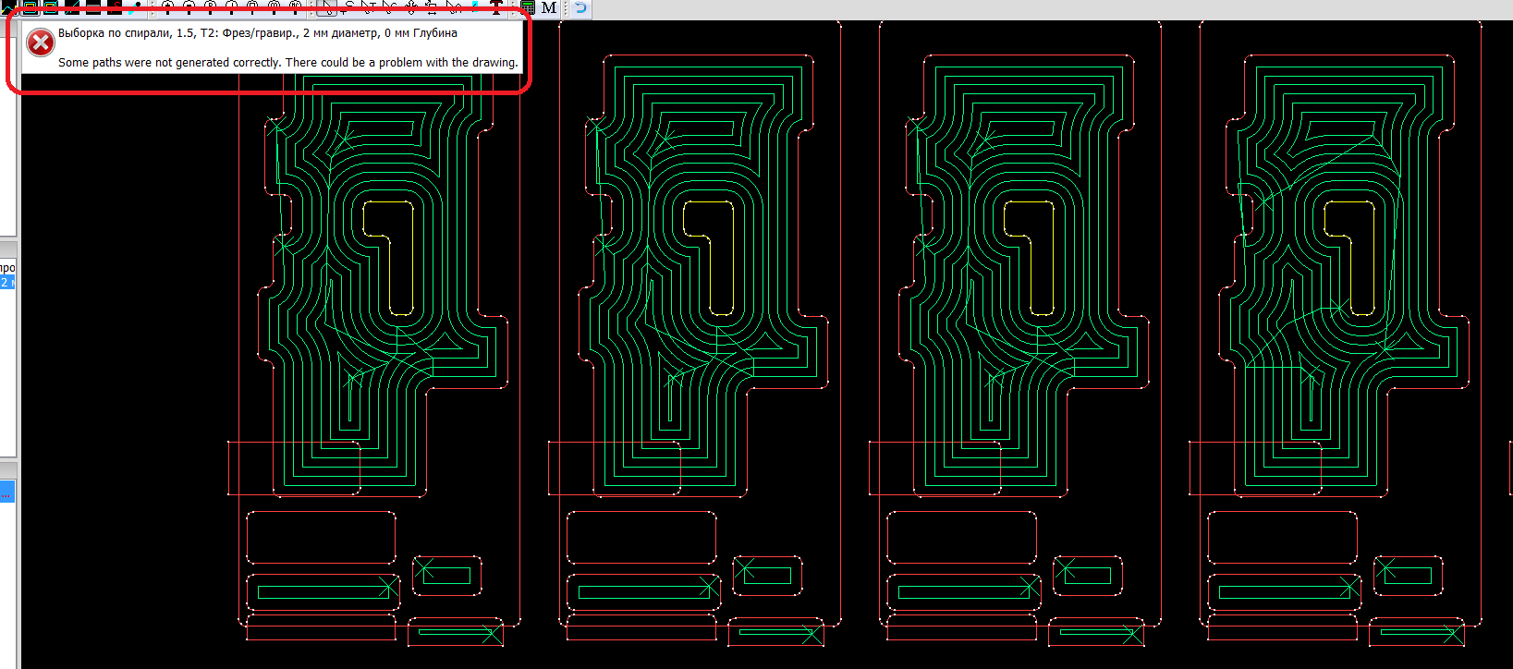Click the path generation error message text

click(287, 63)
